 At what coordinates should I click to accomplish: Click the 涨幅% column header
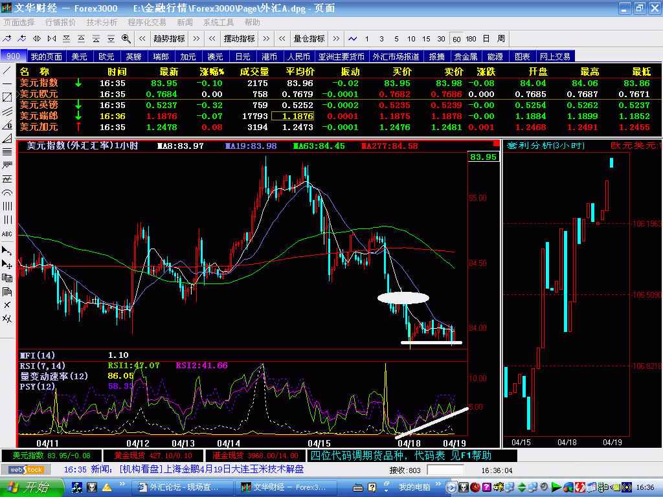pyautogui.click(x=212, y=71)
